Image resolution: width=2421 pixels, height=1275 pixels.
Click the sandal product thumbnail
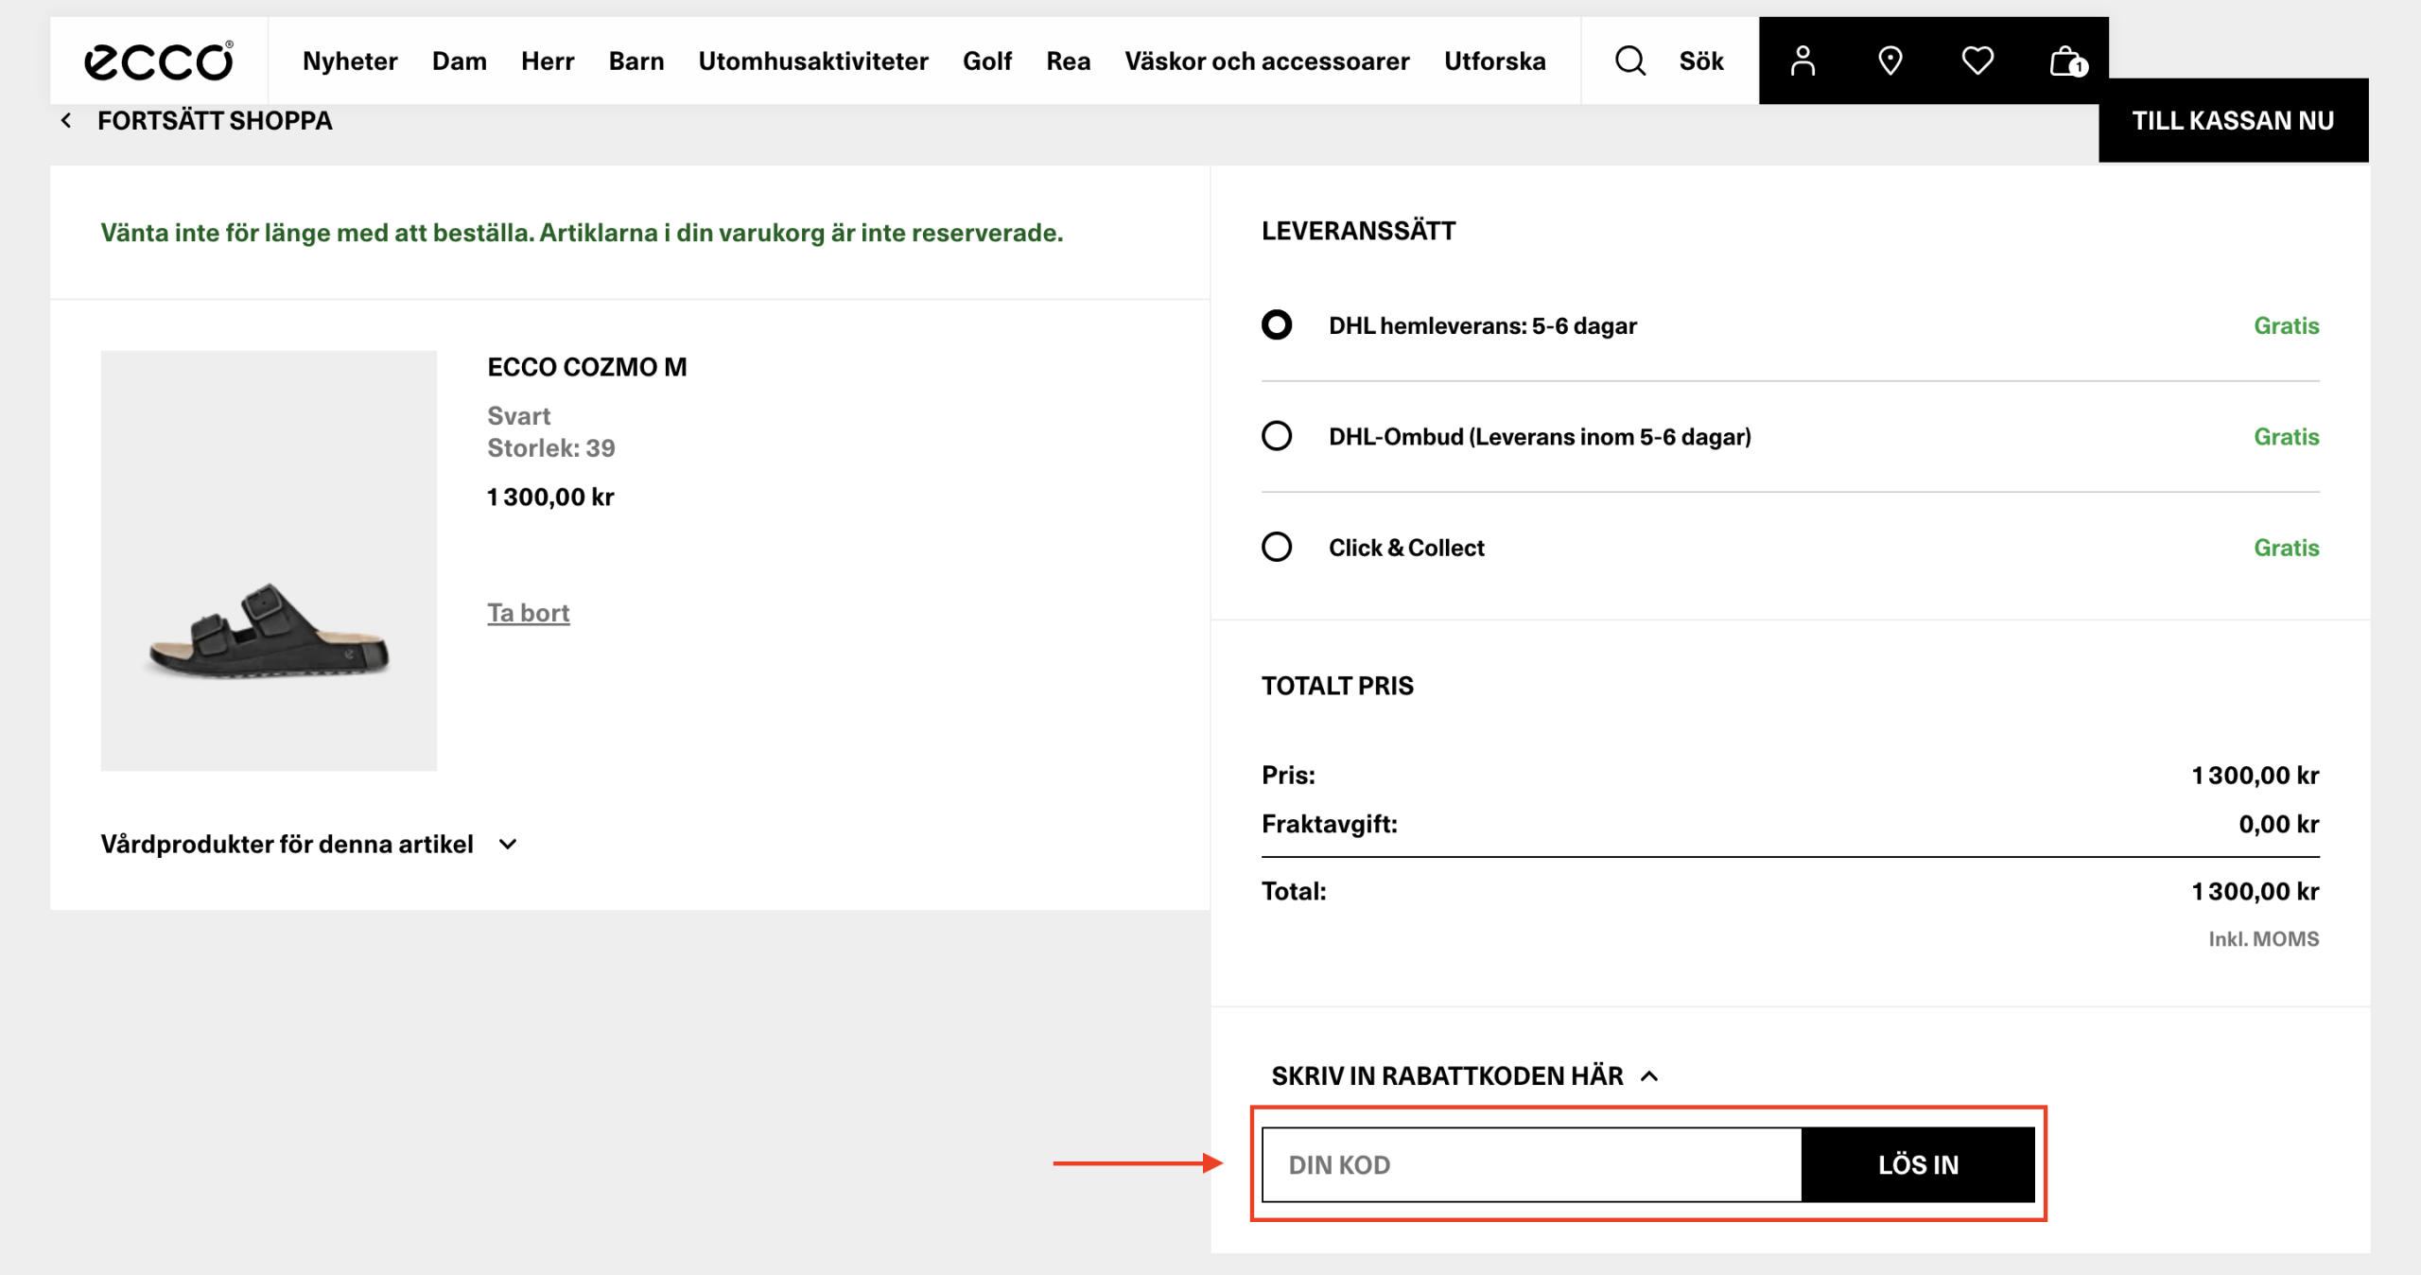(269, 560)
